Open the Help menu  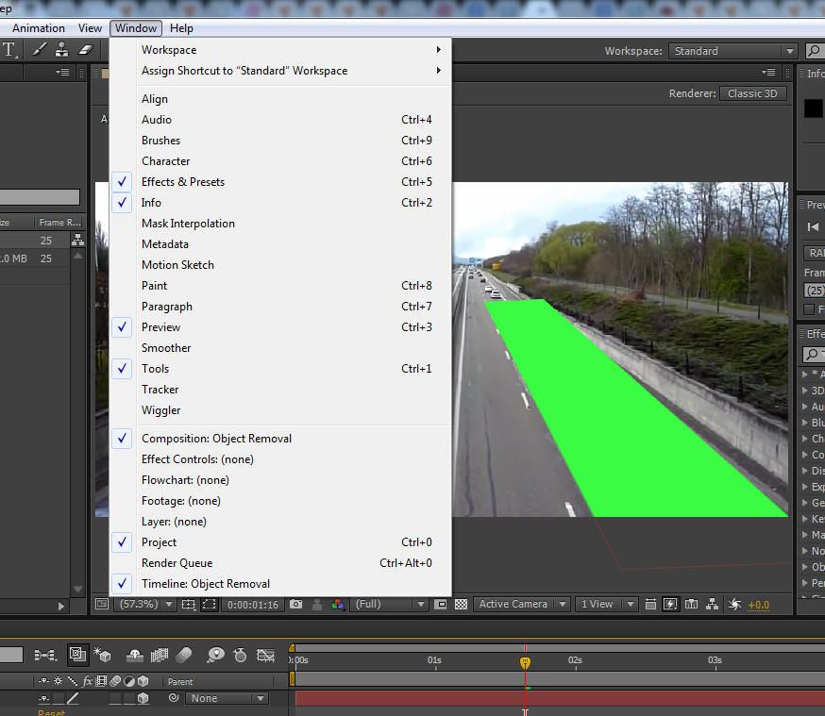click(181, 28)
